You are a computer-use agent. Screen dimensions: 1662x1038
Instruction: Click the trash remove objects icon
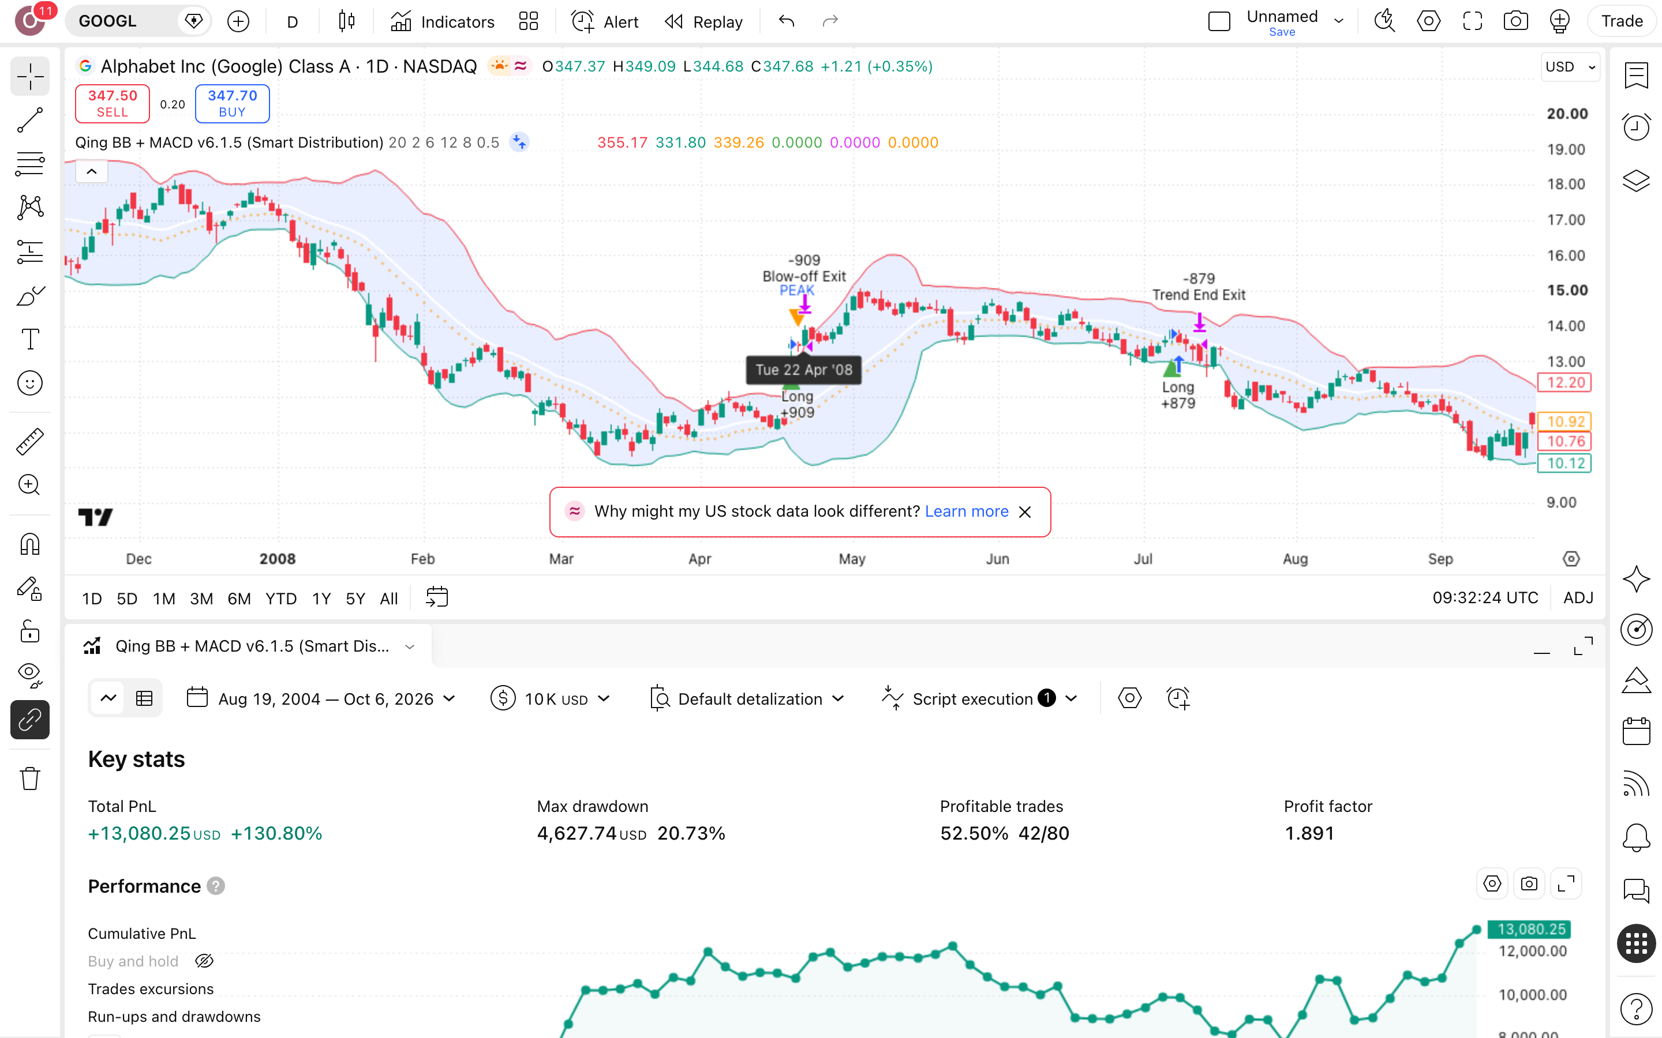pos(29,778)
